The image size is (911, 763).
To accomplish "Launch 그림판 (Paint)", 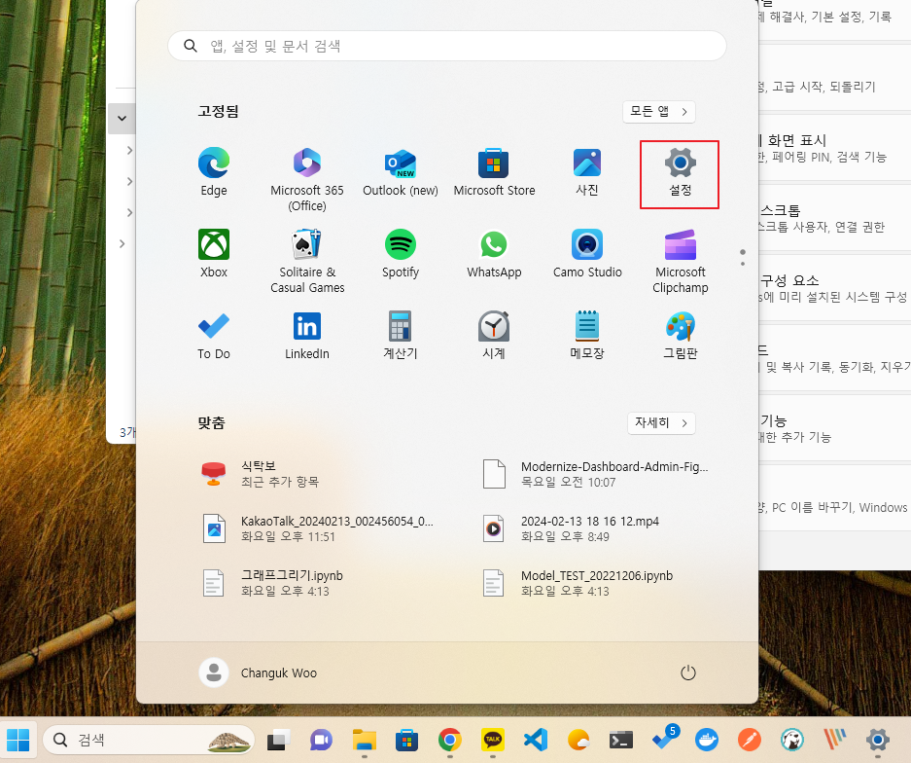I will tap(680, 336).
